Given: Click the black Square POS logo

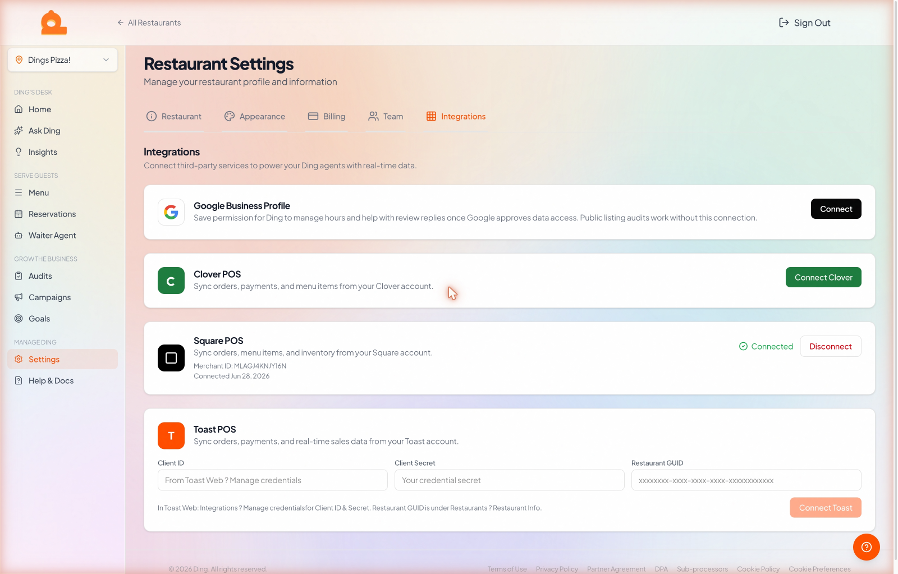Looking at the screenshot, I should pos(171,358).
